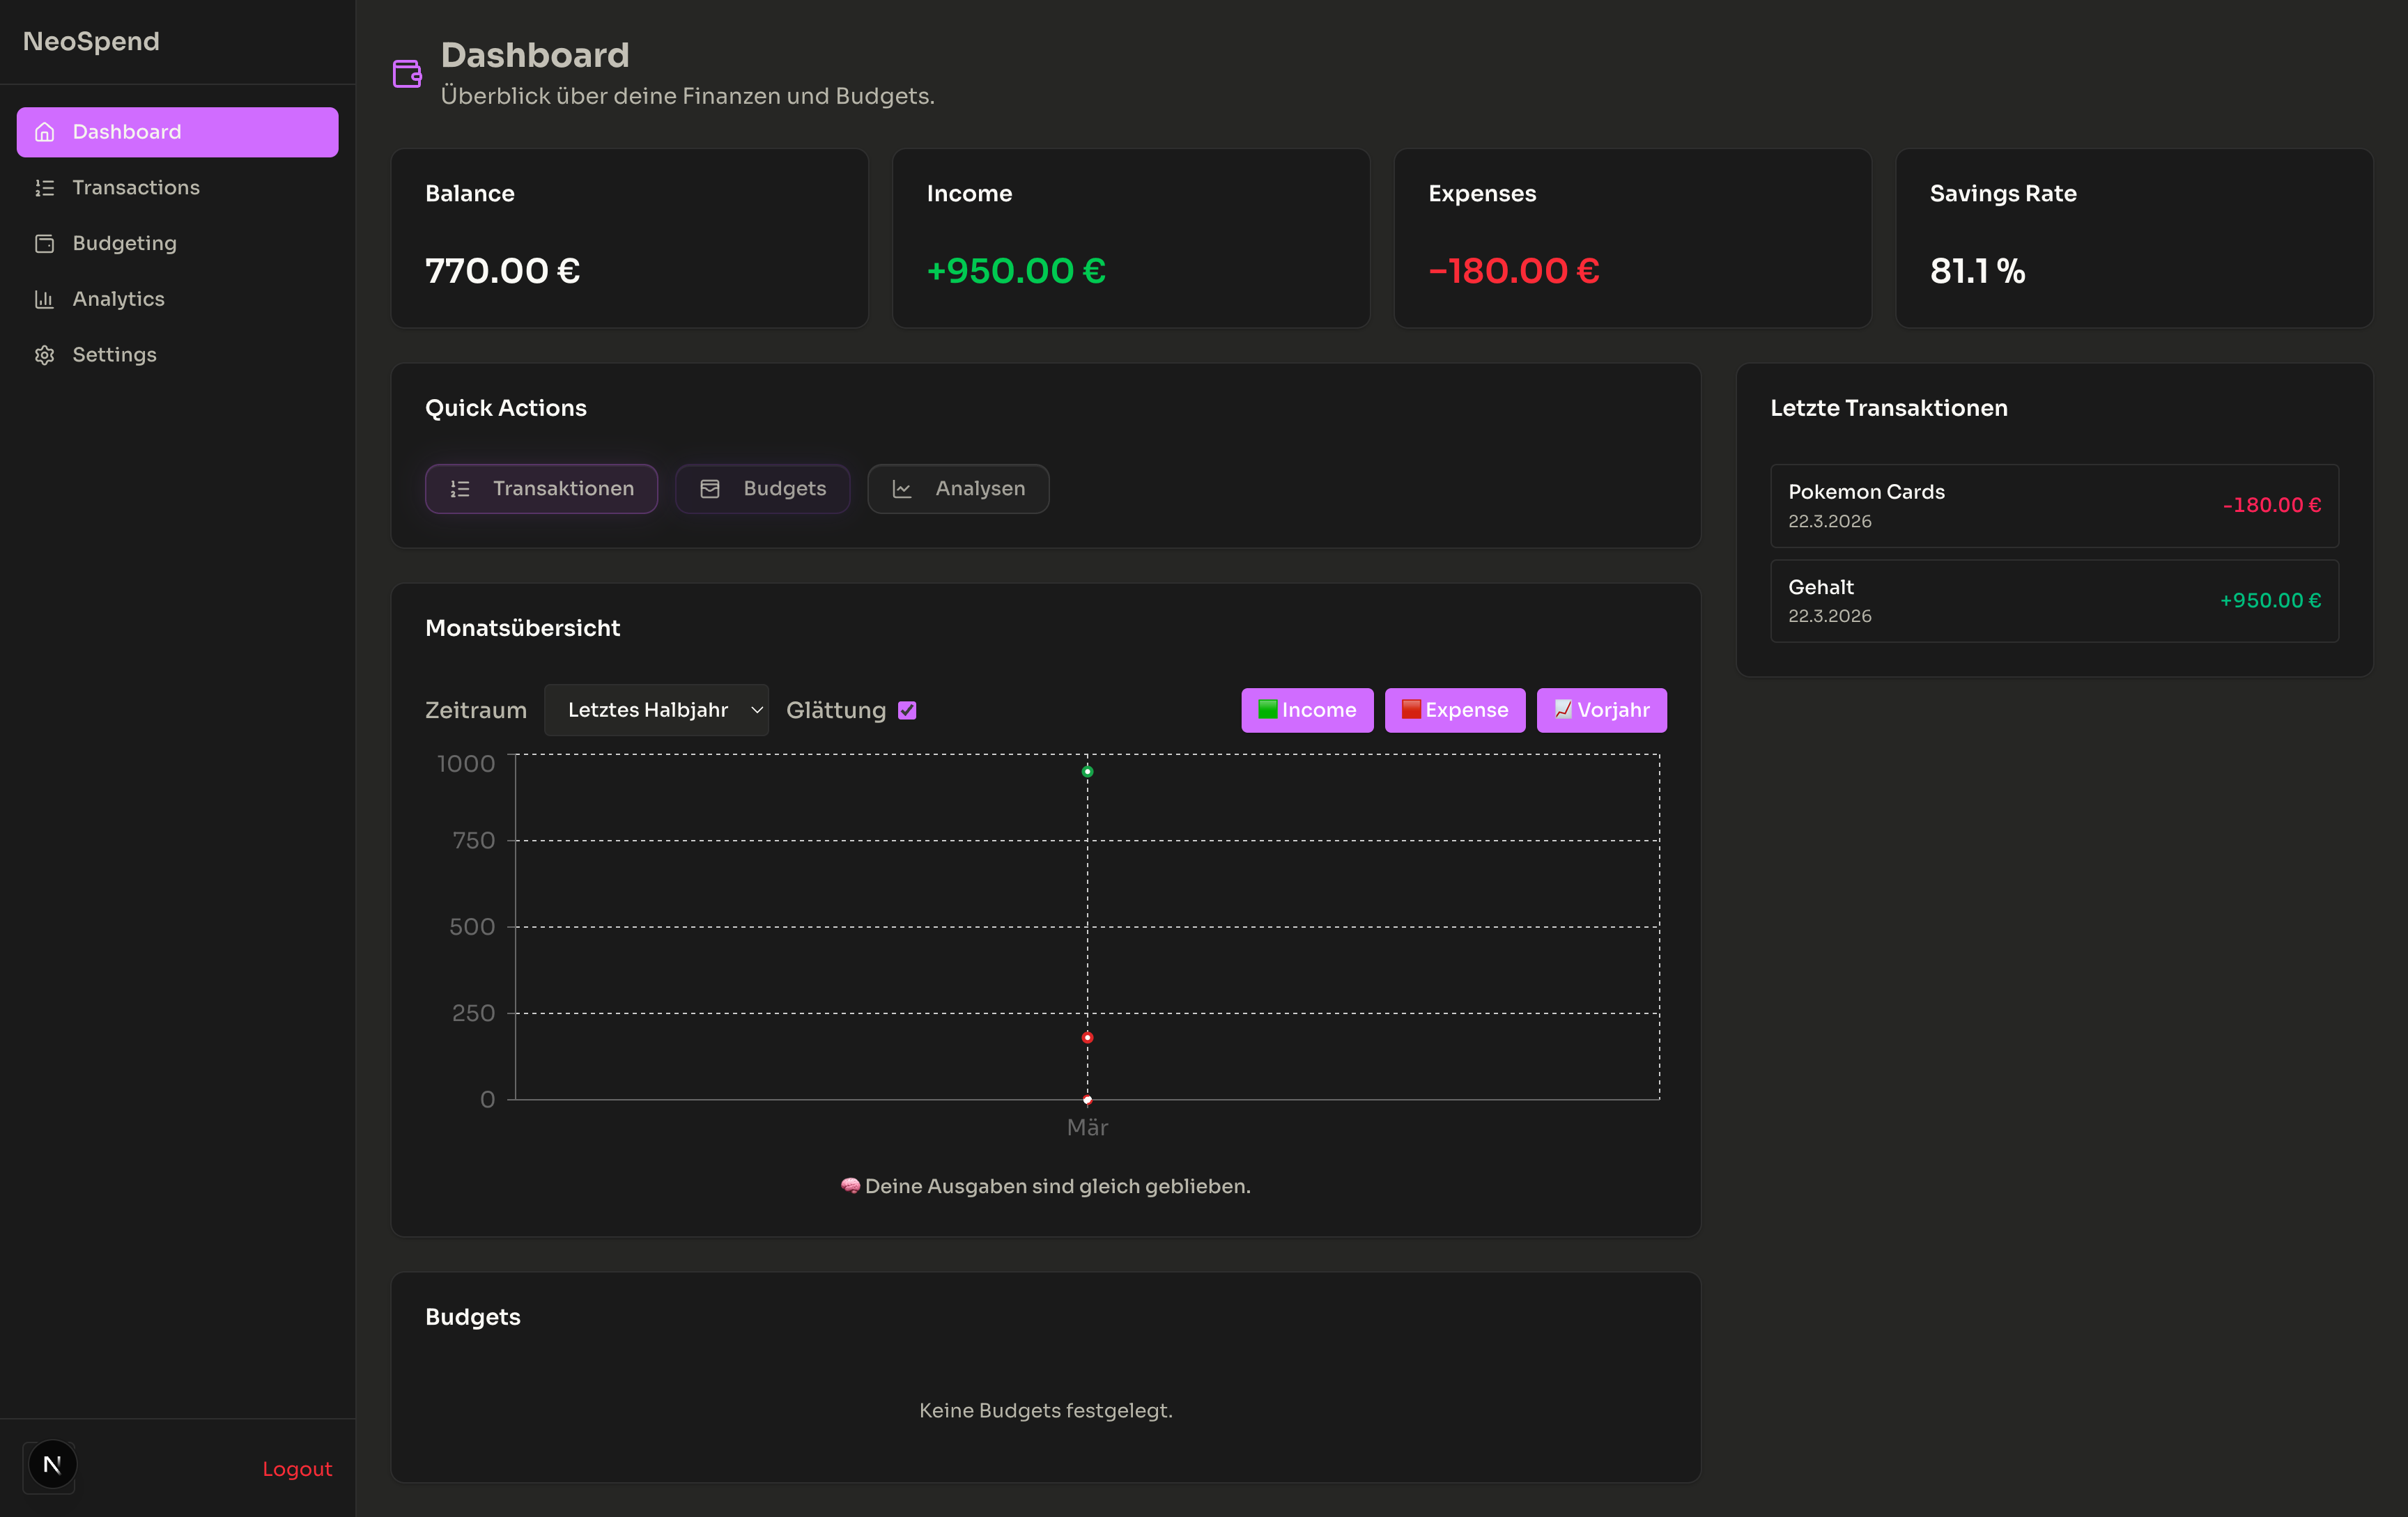Click the Settings gear icon
This screenshot has width=2408, height=1517.
44,355
